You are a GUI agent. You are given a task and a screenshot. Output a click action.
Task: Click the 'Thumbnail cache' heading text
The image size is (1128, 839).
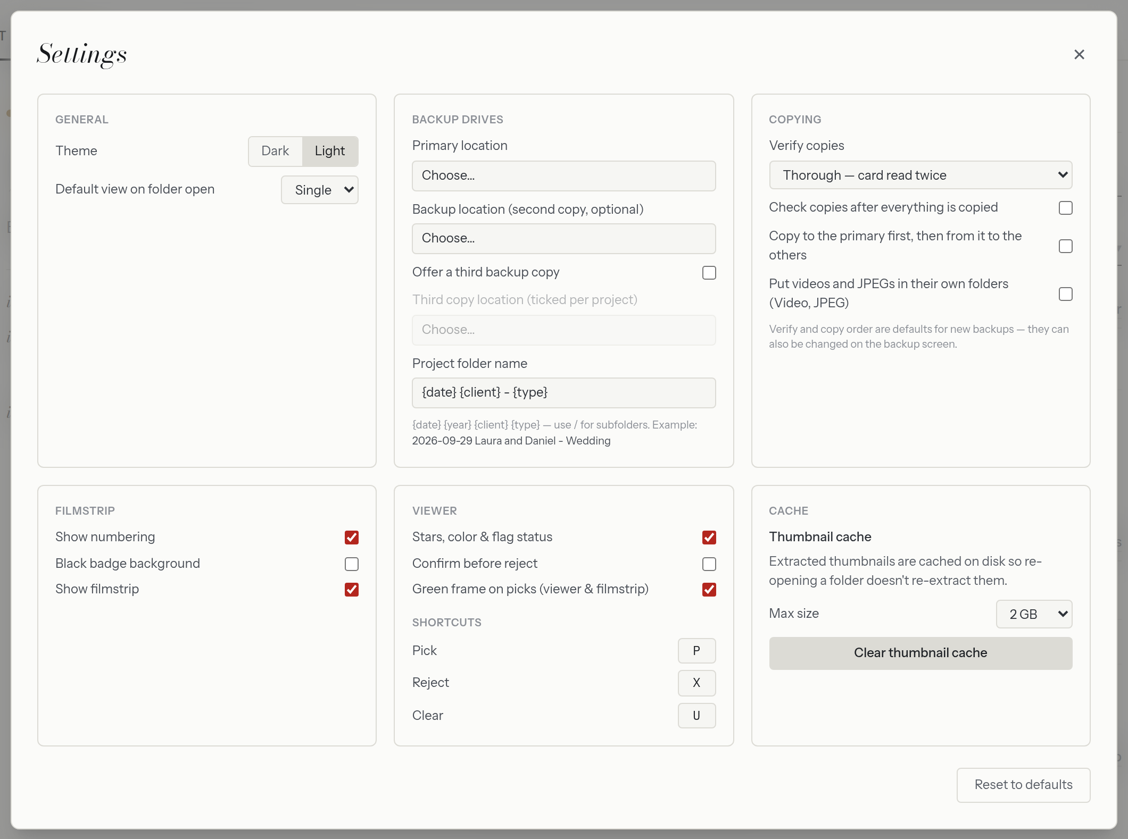coord(820,537)
